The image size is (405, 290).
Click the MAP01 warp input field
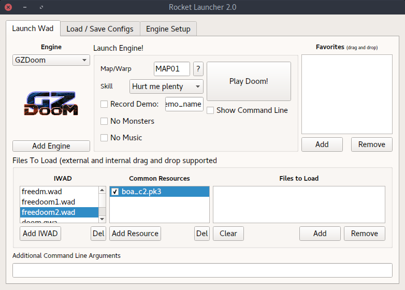click(x=172, y=69)
